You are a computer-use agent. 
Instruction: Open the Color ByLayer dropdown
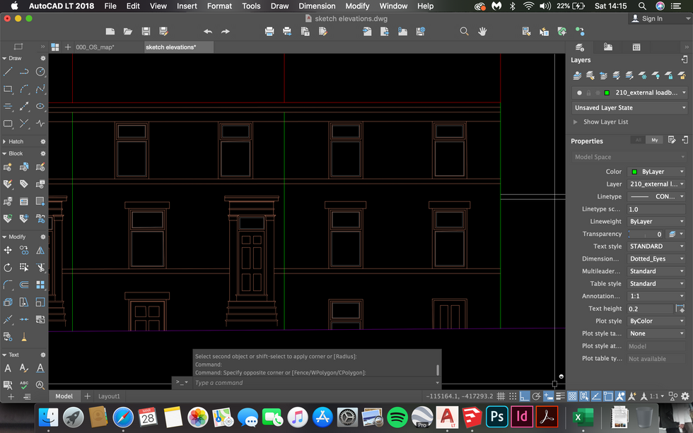657,172
